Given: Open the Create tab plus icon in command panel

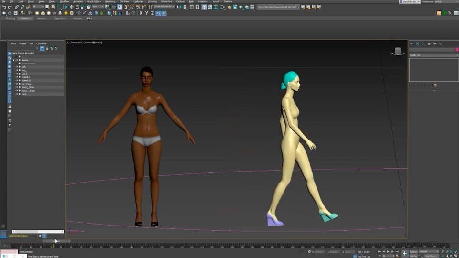Looking at the screenshot, I should (x=412, y=44).
